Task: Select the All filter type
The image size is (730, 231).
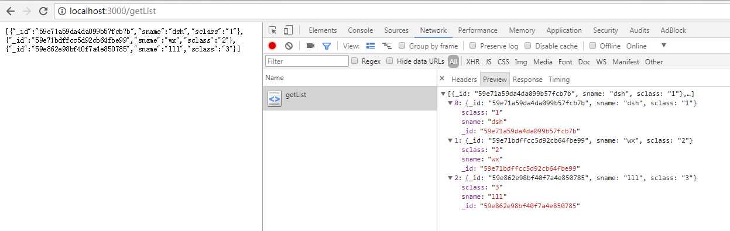Action: coord(454,61)
